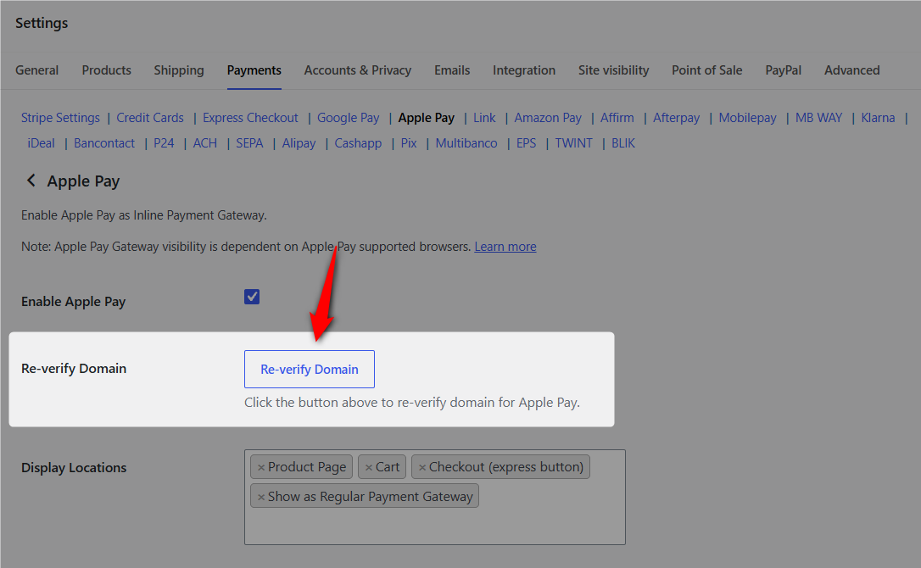Open Afterpay gateway settings
Screen dimensions: 921x568
(677, 118)
